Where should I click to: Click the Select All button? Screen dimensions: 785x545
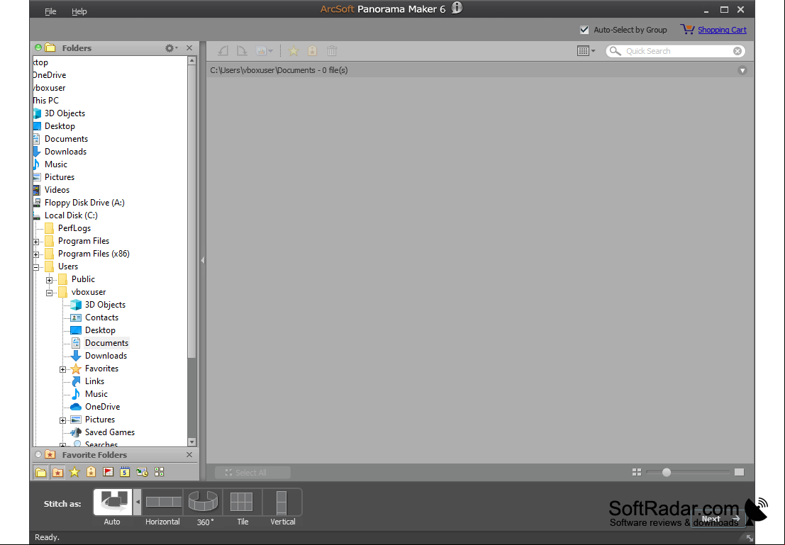pyautogui.click(x=253, y=473)
